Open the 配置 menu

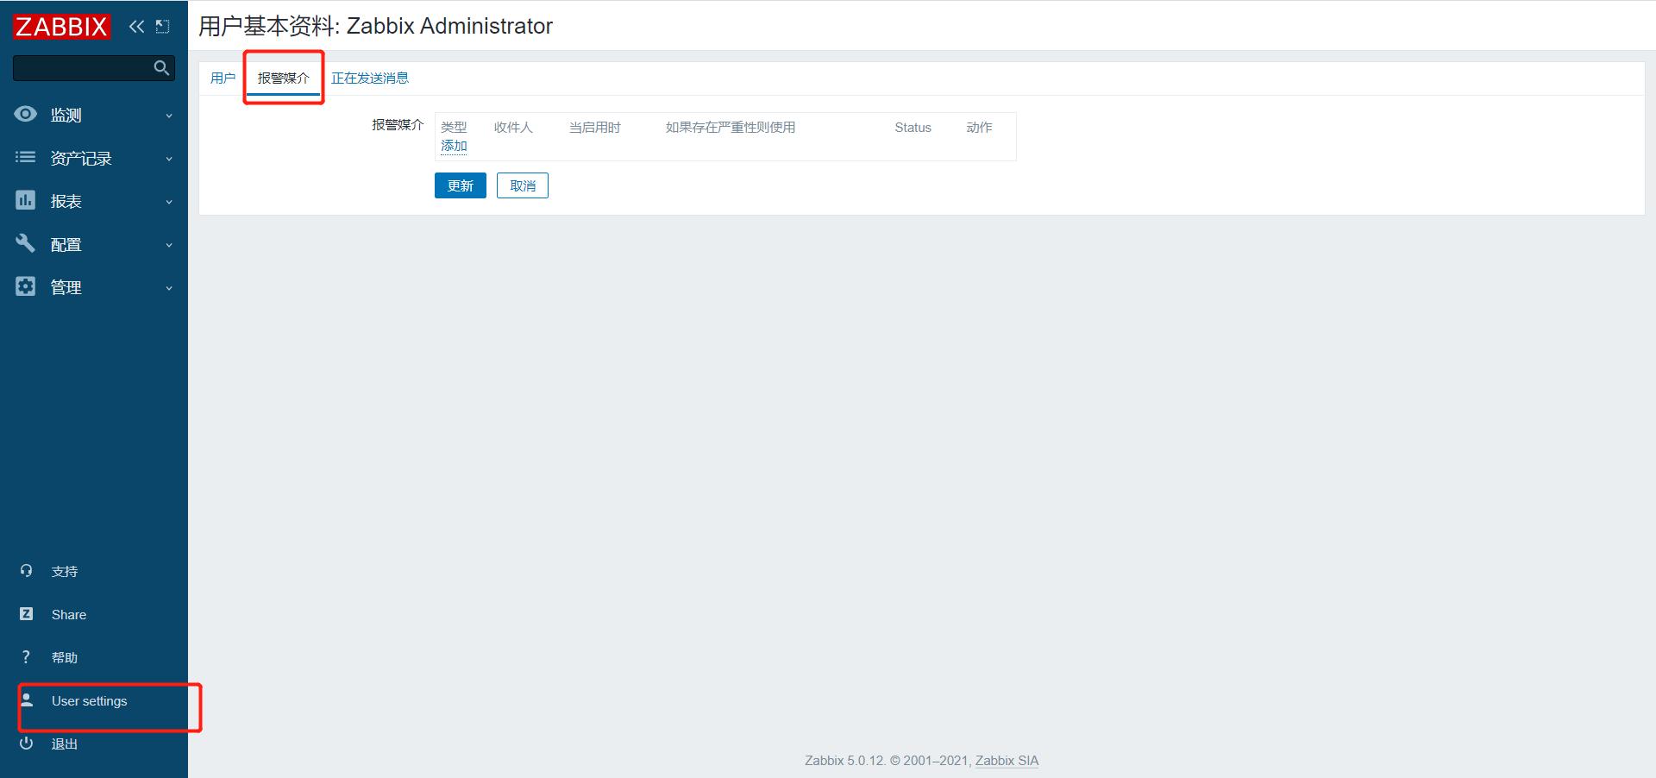94,244
